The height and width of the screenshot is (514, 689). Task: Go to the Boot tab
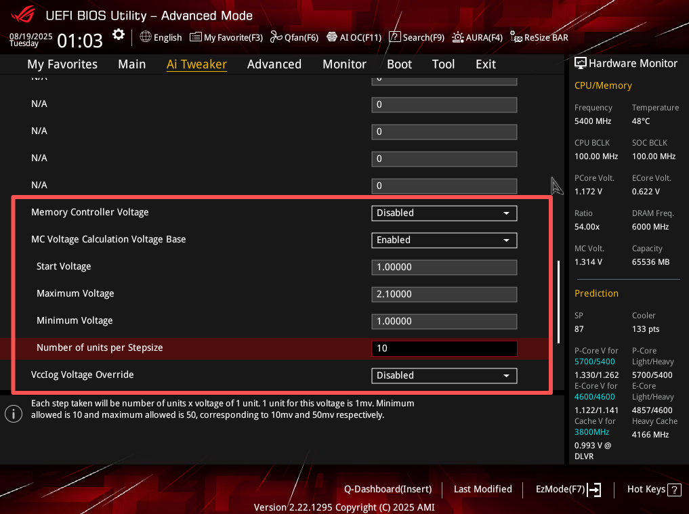[x=400, y=64]
